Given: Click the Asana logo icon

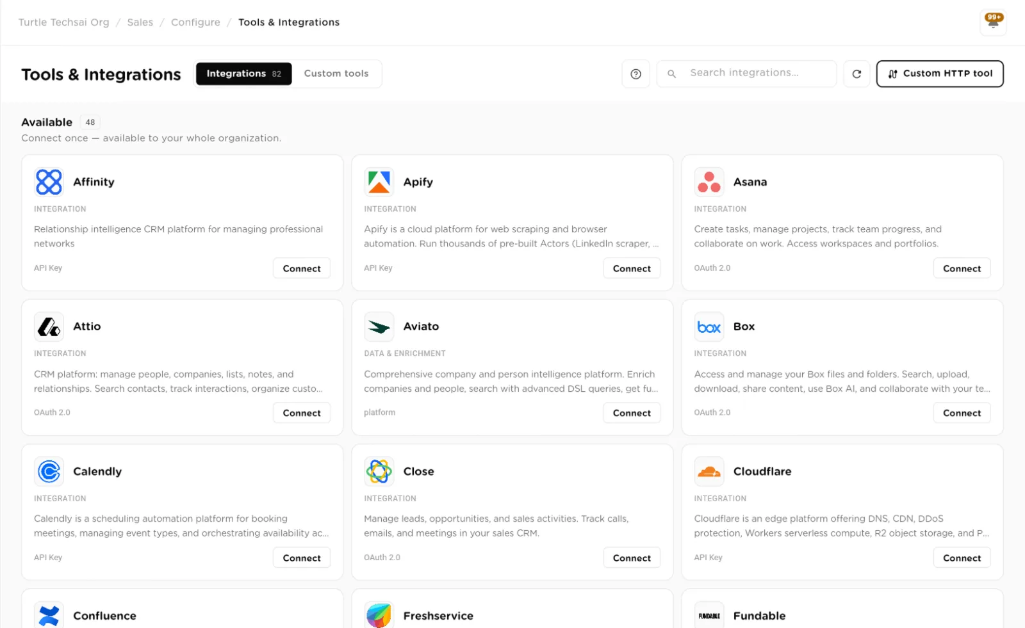Looking at the screenshot, I should coord(709,182).
